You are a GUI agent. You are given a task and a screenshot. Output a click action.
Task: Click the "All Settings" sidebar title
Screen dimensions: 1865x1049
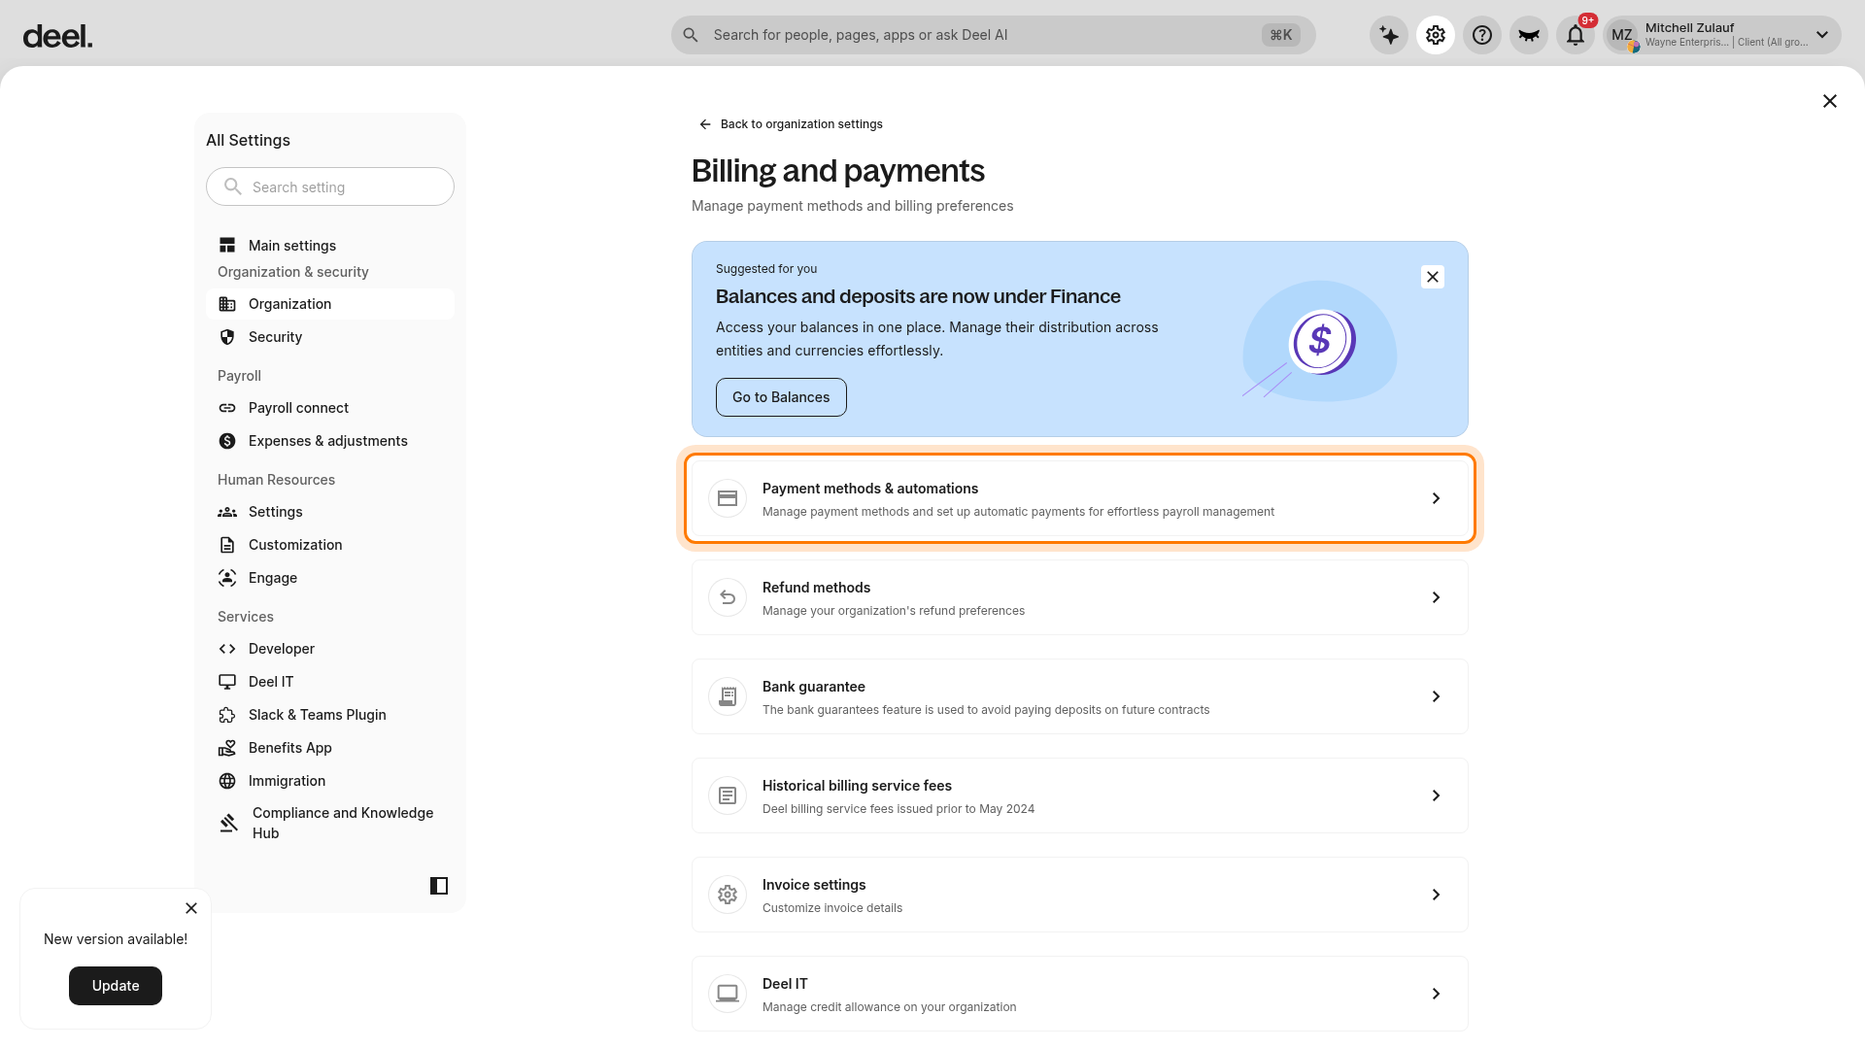(x=248, y=140)
